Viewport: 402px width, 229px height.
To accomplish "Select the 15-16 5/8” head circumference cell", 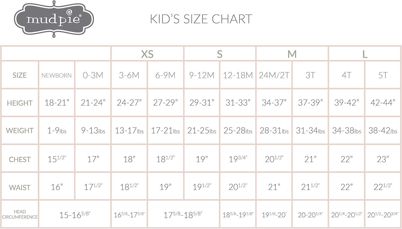I will coord(75,215).
